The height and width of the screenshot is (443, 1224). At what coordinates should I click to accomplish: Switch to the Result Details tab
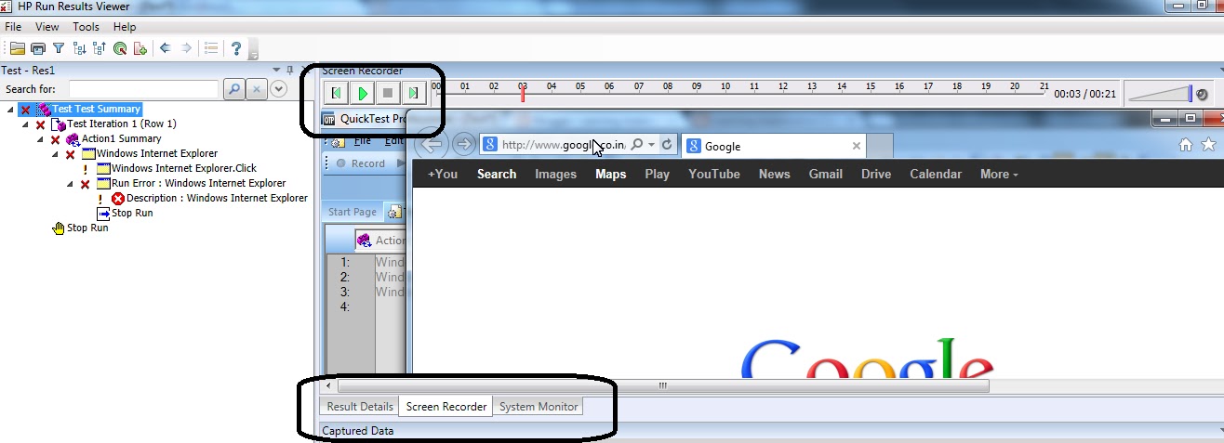click(x=360, y=407)
